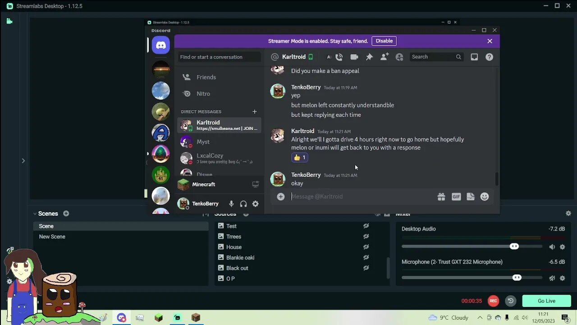Open Mixer settings gear
The height and width of the screenshot is (325, 577).
tap(568, 214)
